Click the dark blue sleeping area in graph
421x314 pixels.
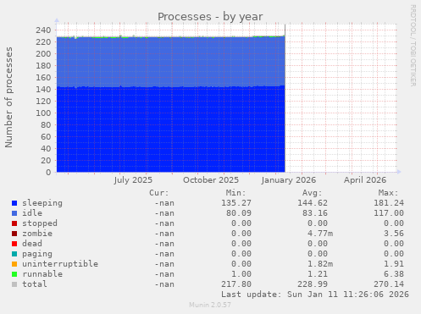click(x=170, y=129)
